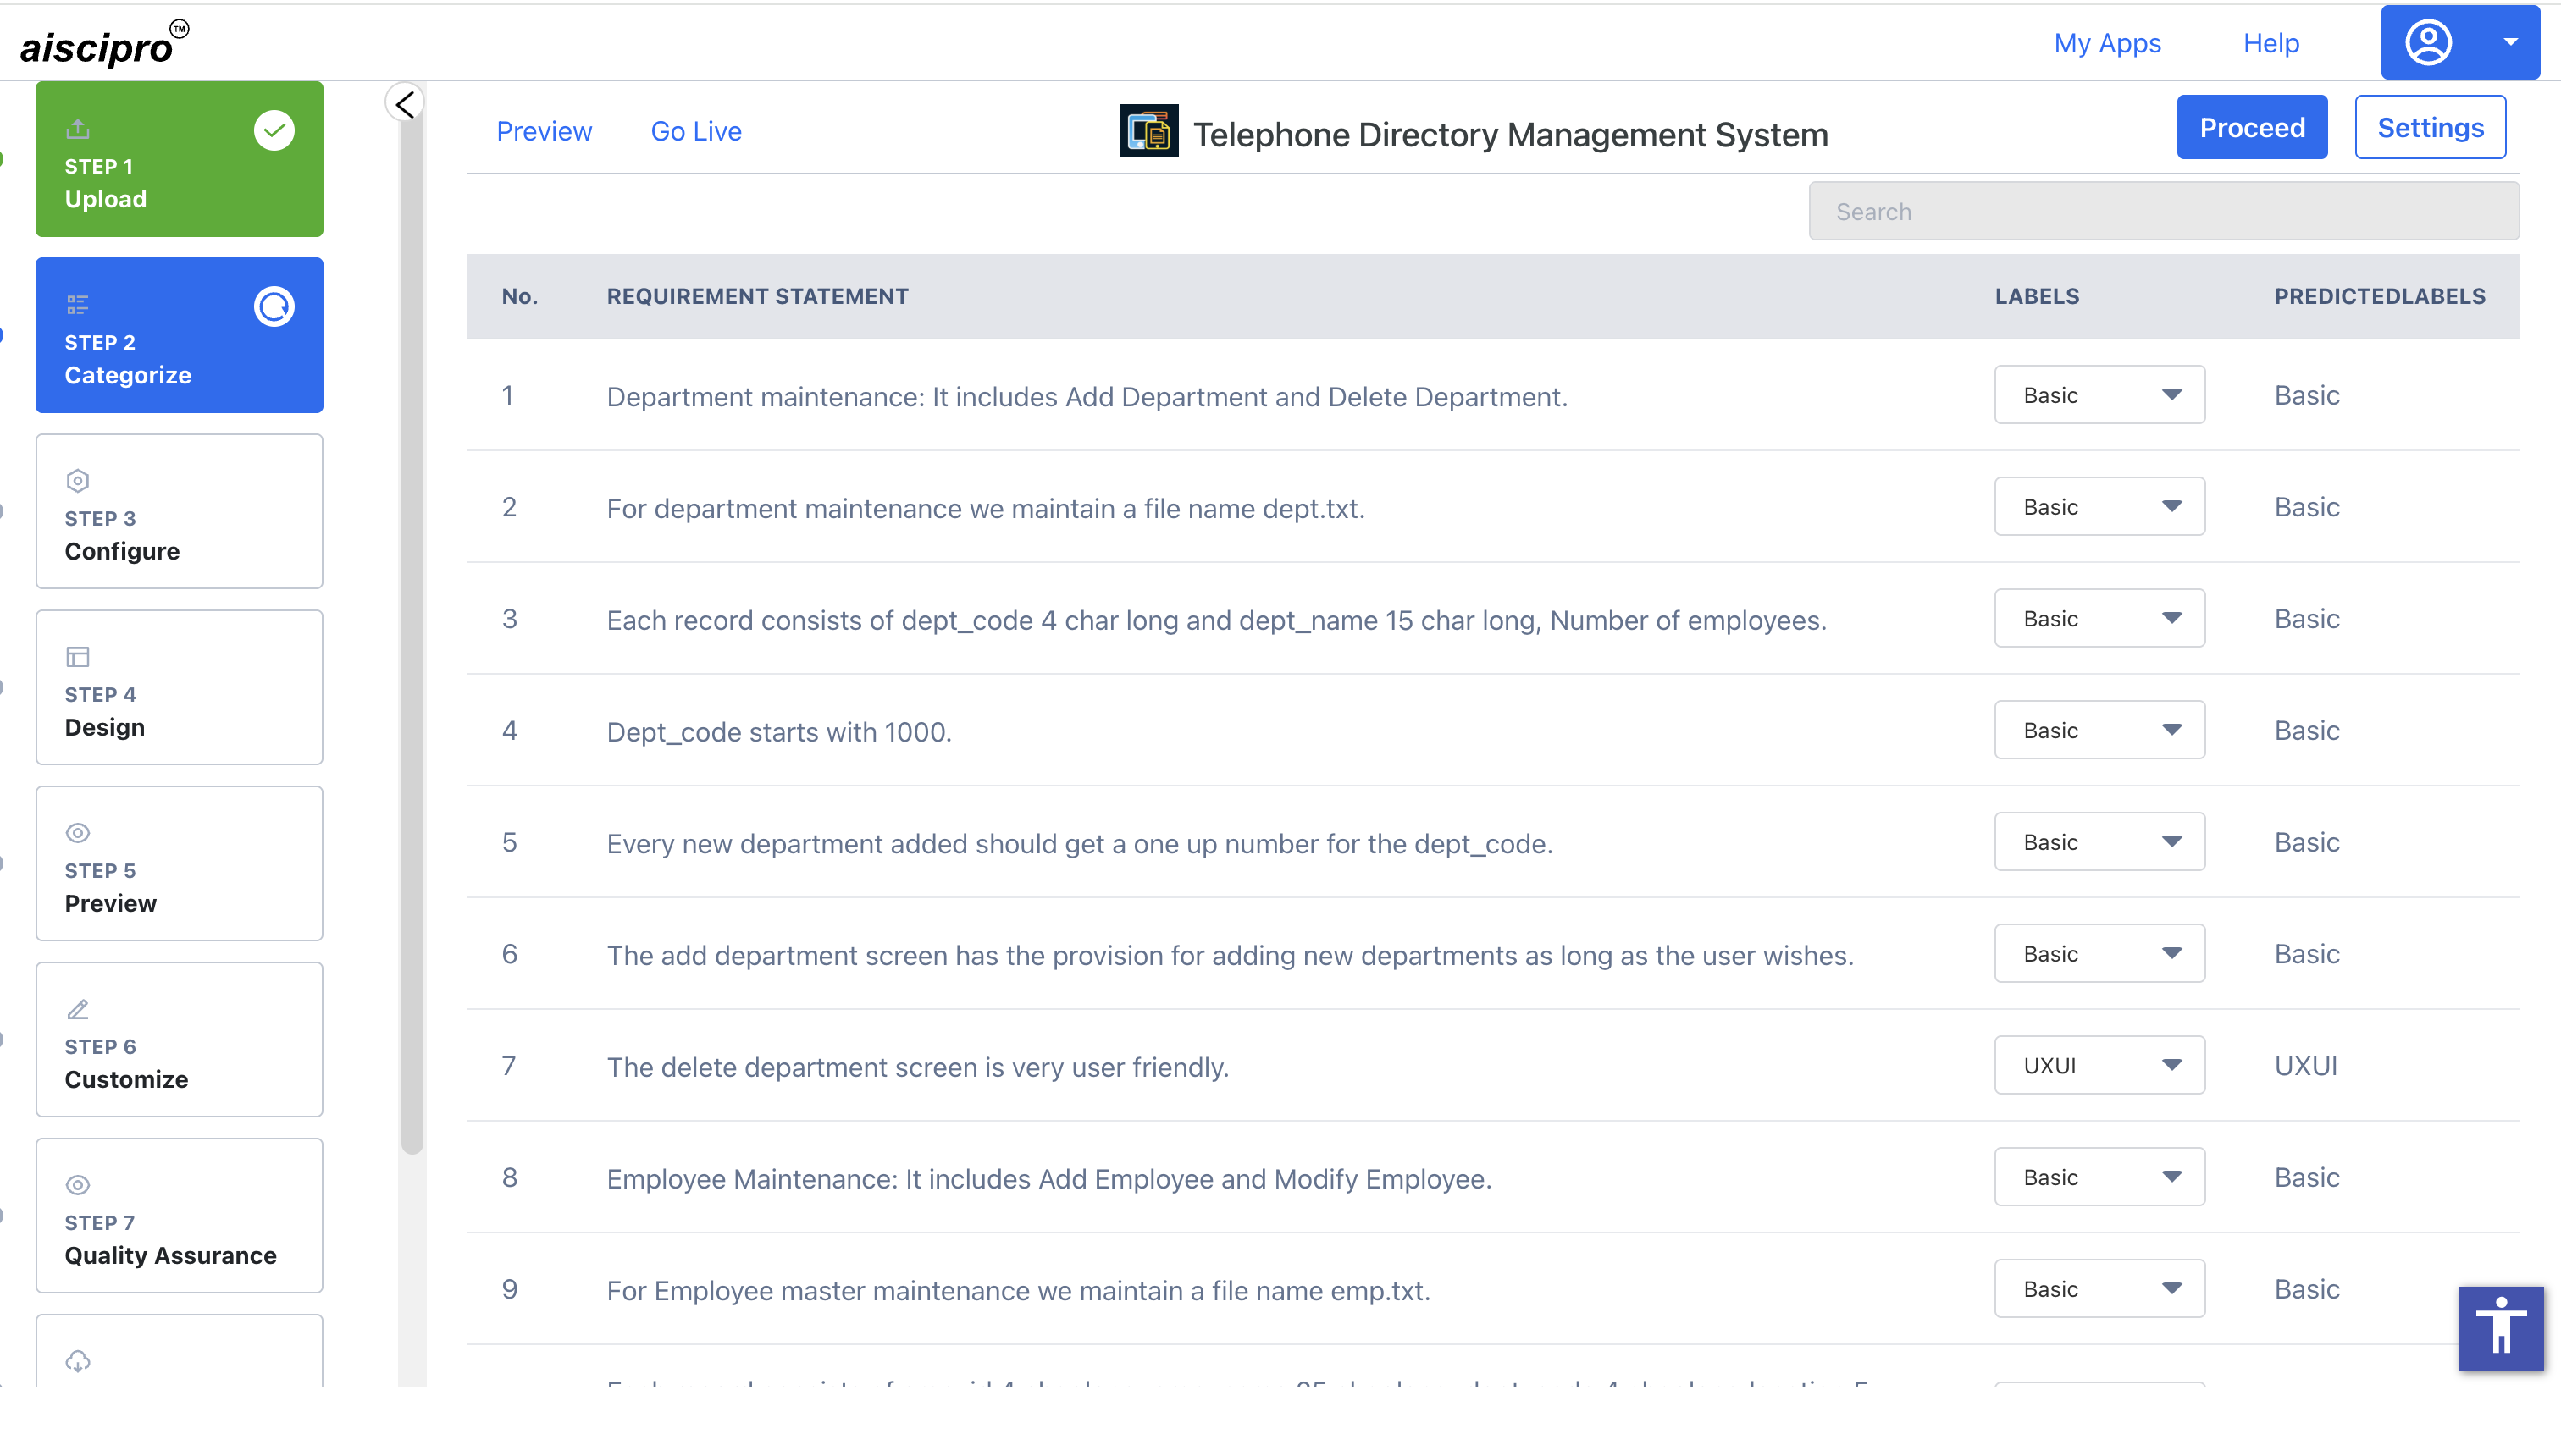The height and width of the screenshot is (1456, 2561).
Task: Expand the account dropdown caret
Action: click(2510, 43)
